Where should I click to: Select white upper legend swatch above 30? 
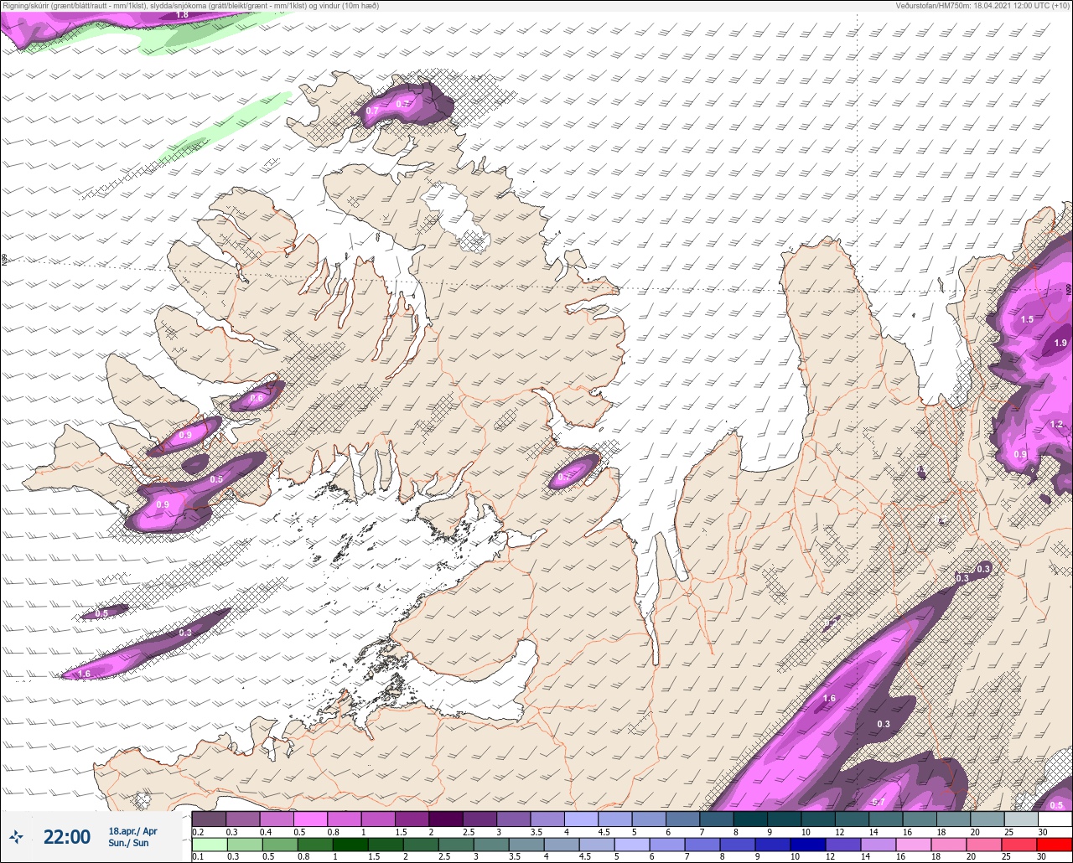(1055, 819)
